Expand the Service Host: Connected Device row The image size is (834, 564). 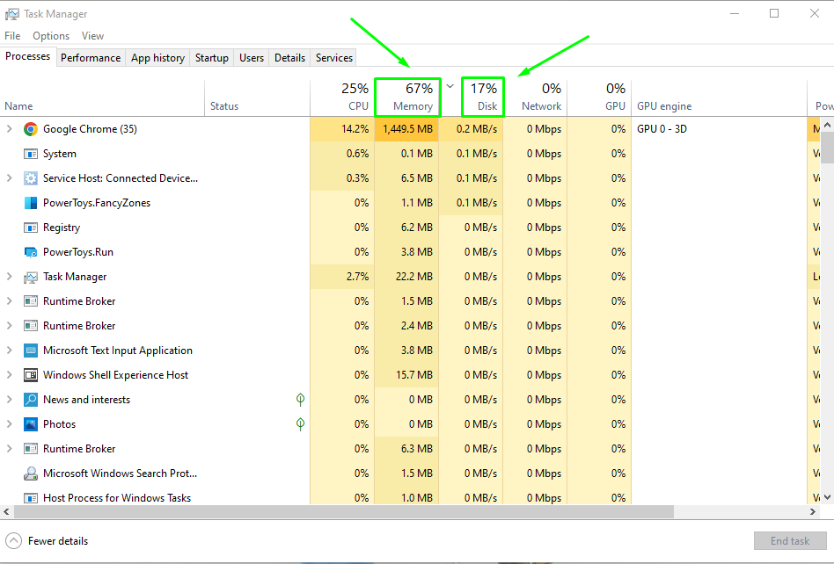(x=9, y=178)
